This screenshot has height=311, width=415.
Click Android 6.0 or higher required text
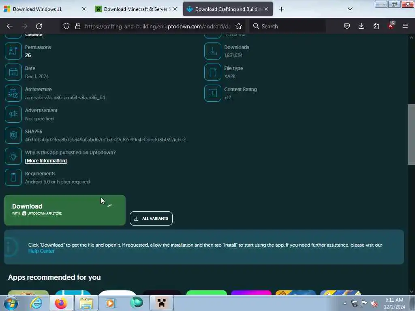[x=58, y=182]
